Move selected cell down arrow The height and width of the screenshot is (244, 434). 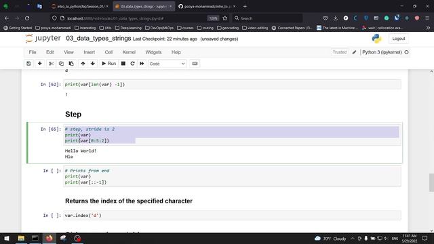pos(93,64)
